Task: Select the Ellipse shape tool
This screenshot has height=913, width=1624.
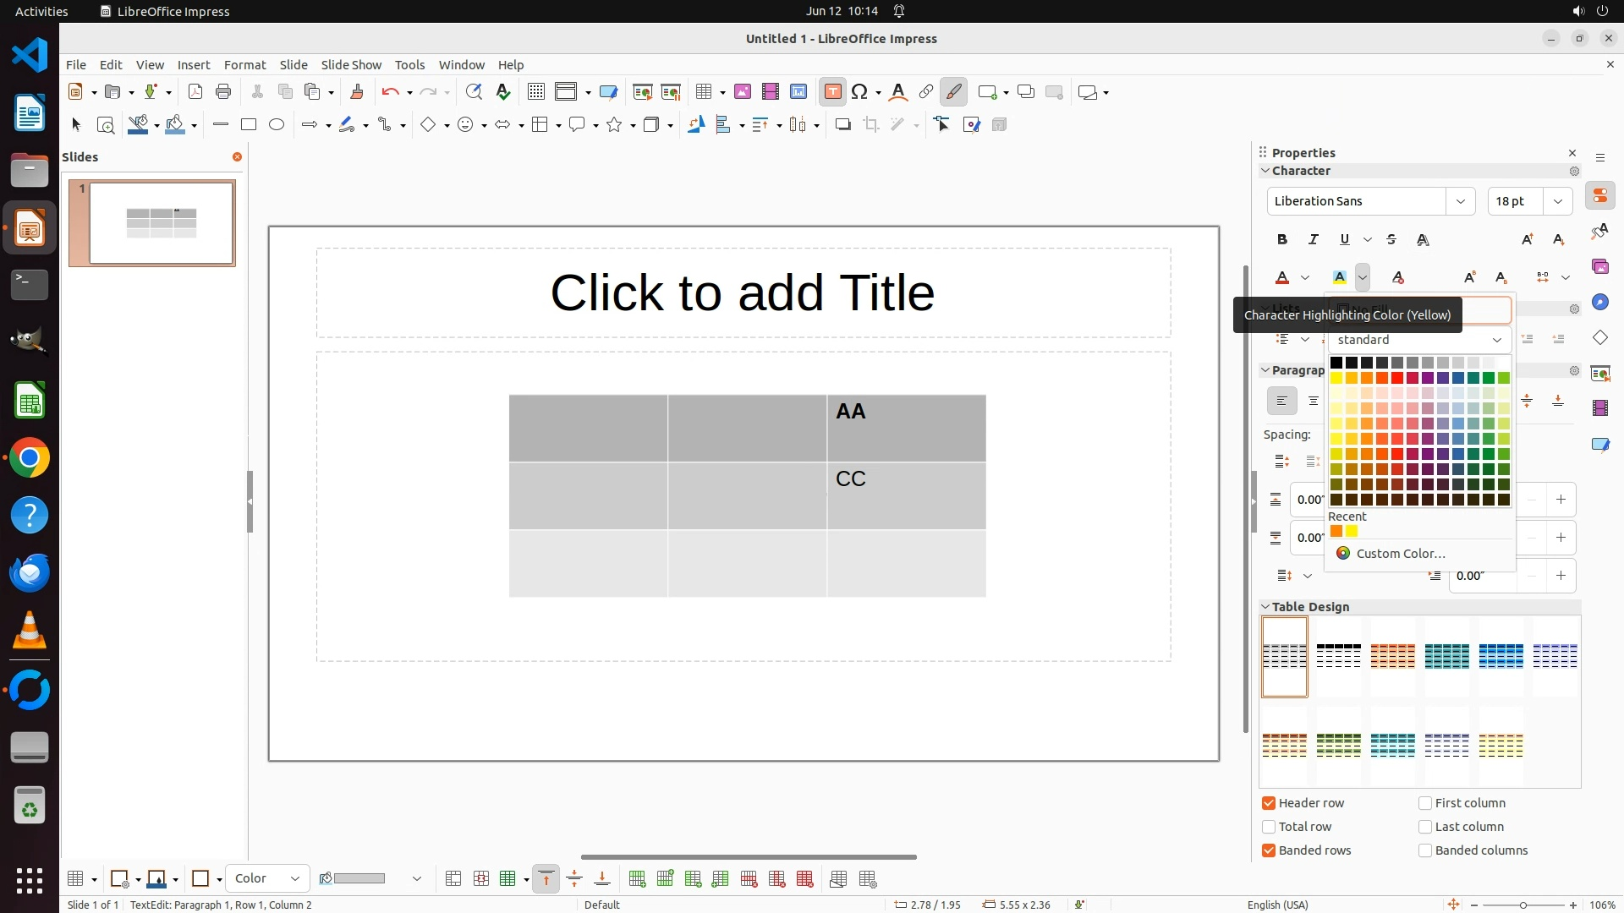Action: 277,125
